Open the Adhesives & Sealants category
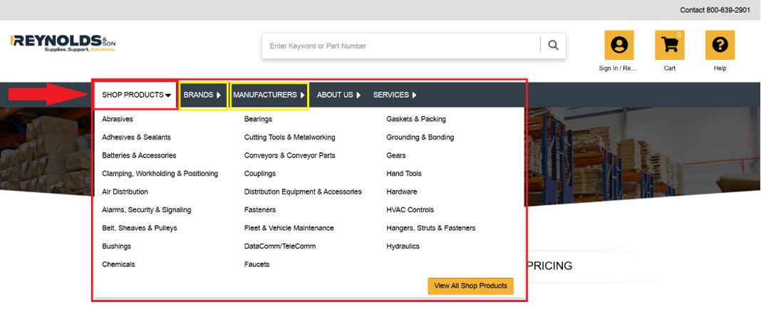 click(136, 137)
